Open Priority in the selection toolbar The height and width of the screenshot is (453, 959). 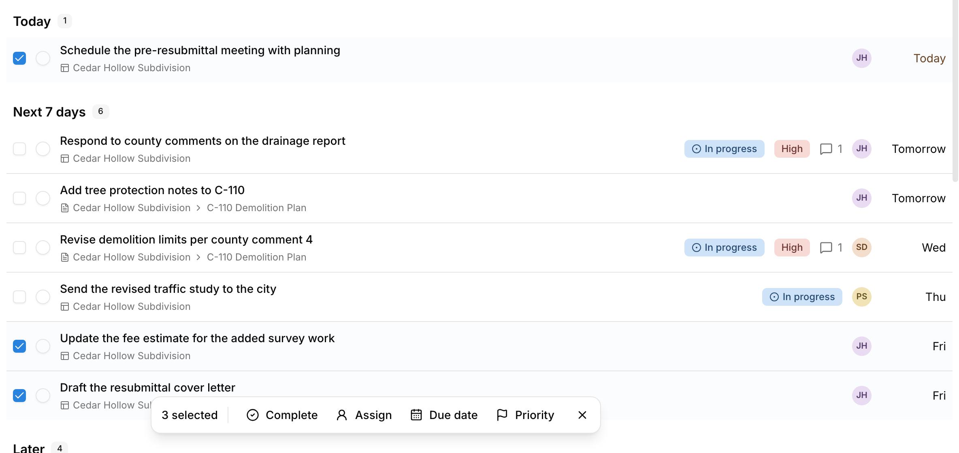(x=525, y=415)
